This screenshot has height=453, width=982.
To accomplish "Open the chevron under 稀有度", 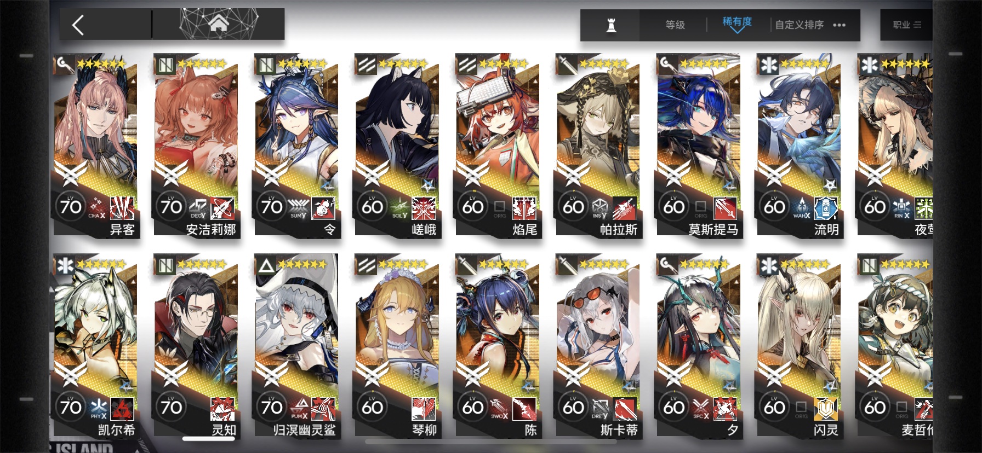I will point(737,31).
